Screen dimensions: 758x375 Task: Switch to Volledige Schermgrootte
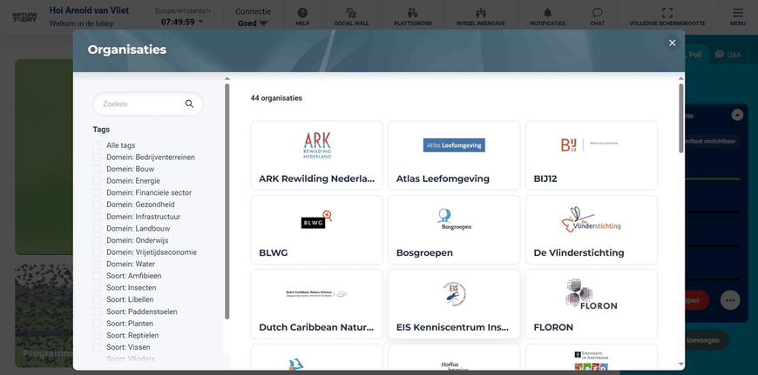point(667,17)
